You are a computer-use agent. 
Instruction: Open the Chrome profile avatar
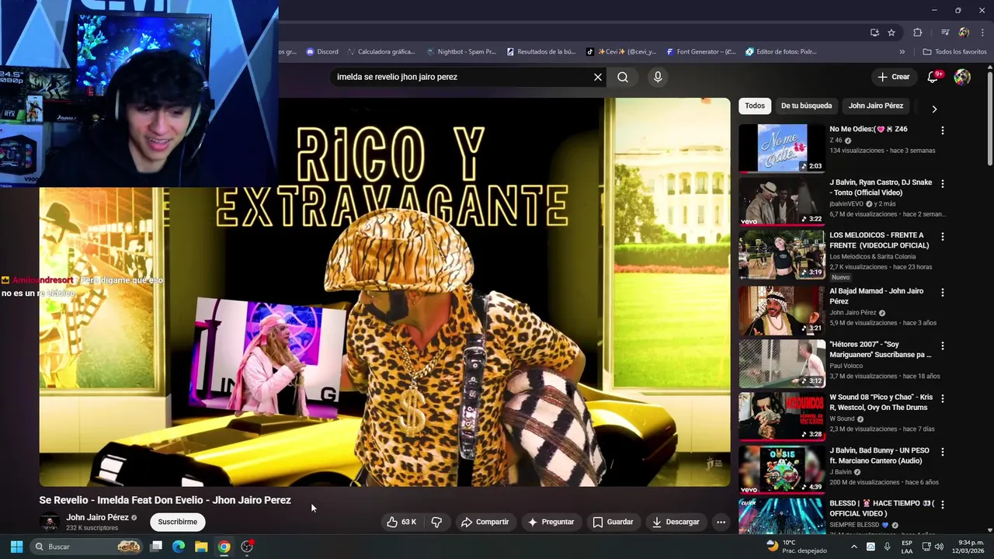pyautogui.click(x=964, y=33)
